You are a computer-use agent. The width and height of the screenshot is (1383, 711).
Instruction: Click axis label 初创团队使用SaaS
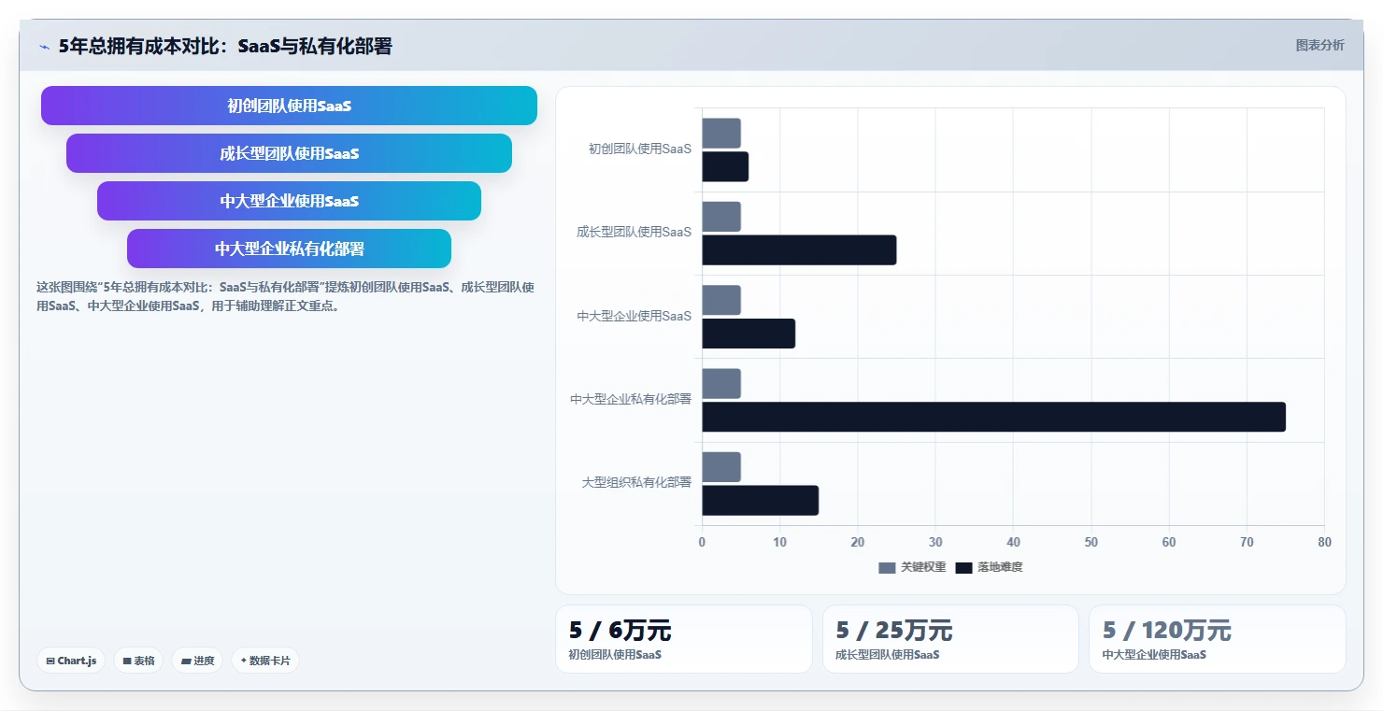pos(640,149)
